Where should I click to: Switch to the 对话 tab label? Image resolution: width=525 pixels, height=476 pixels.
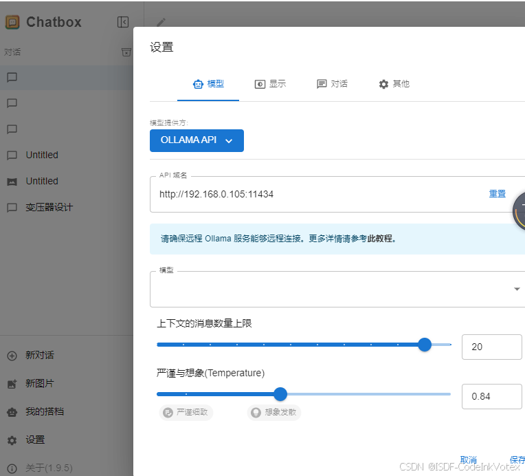339,84
